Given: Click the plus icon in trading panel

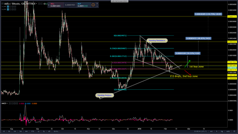Looking at the screenshot, I should tap(97, 3).
